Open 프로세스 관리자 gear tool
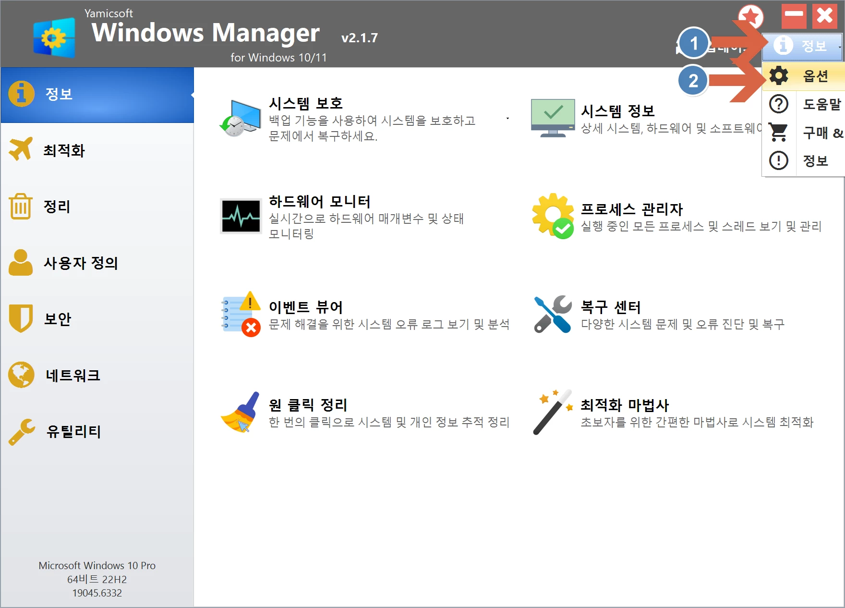 [x=677, y=217]
